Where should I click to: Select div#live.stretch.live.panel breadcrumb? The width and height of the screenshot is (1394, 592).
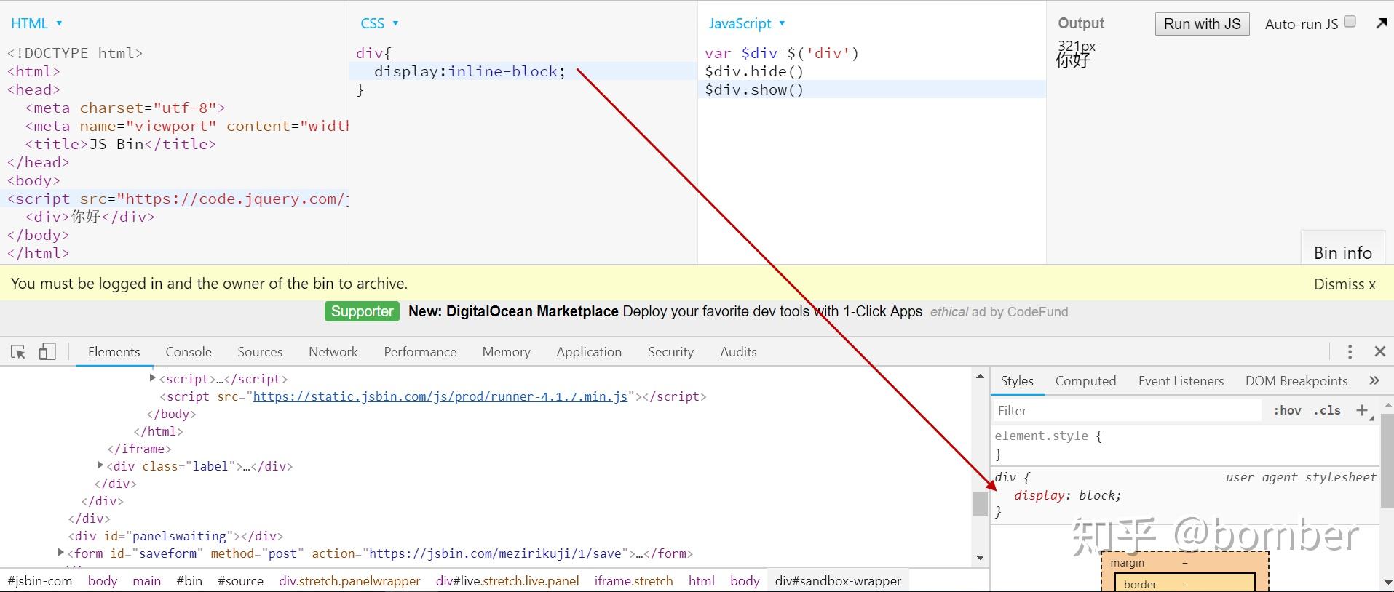coord(507,581)
